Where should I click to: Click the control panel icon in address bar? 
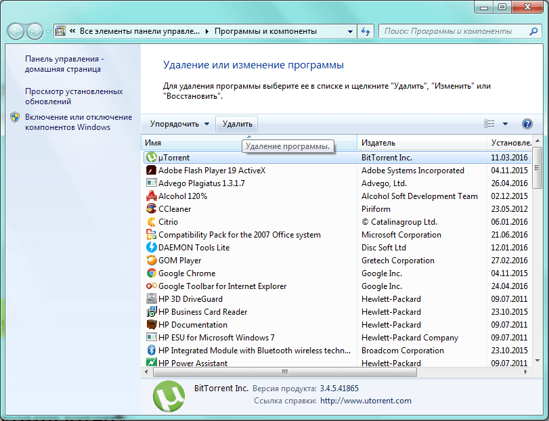pyautogui.click(x=60, y=31)
